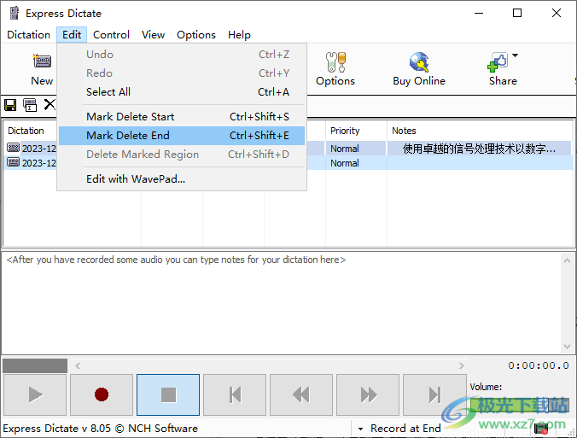Image resolution: width=577 pixels, height=438 pixels.
Task: Click the Go to Start button
Action: (x=235, y=394)
